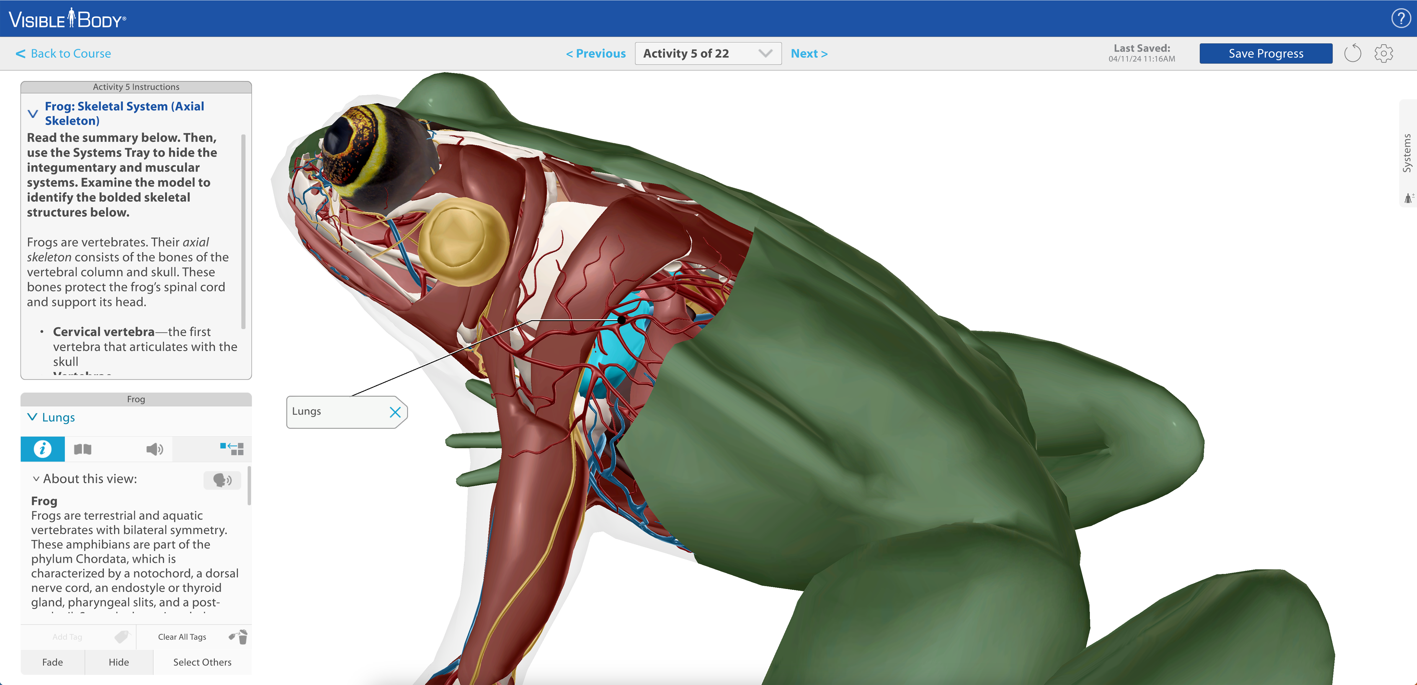Viewport: 1417px width, 685px height.
Task: Open the book definition tab icon
Action: [x=83, y=449]
